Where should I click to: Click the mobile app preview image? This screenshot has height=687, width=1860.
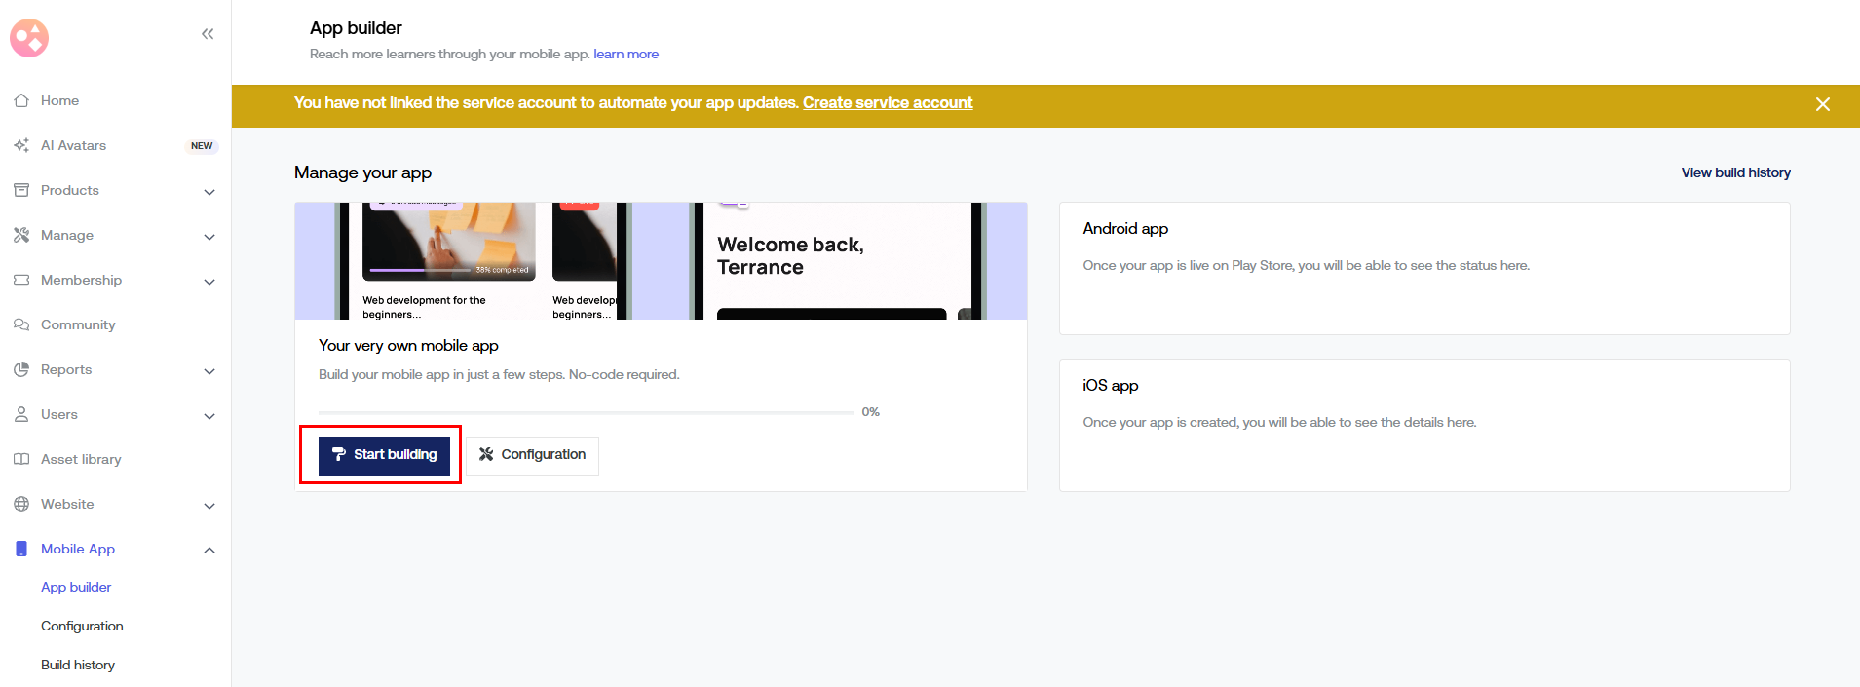[661, 261]
